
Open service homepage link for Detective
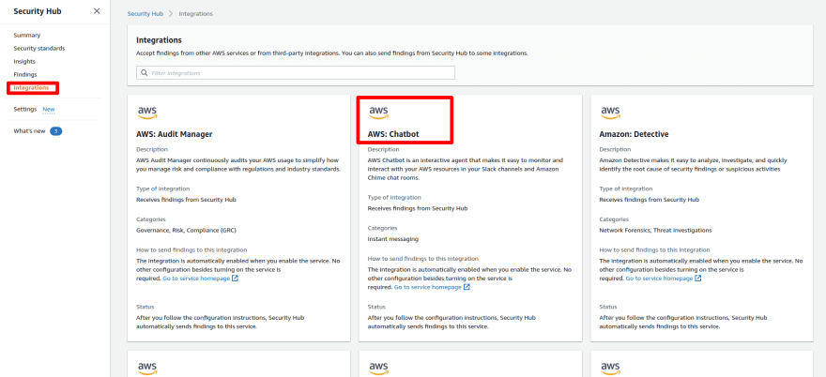point(659,279)
